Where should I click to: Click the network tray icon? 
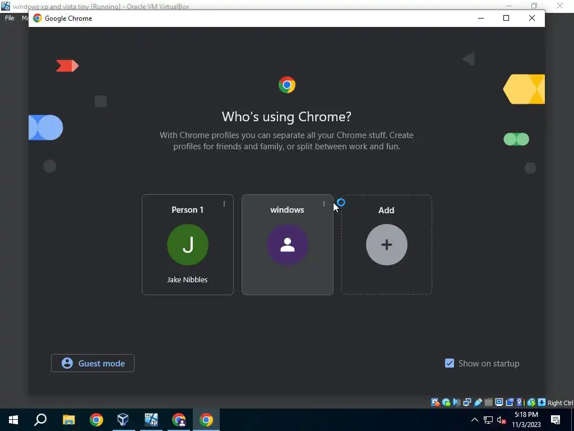click(x=488, y=420)
